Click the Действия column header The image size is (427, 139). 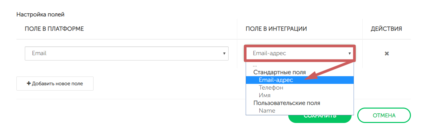tap(386, 29)
